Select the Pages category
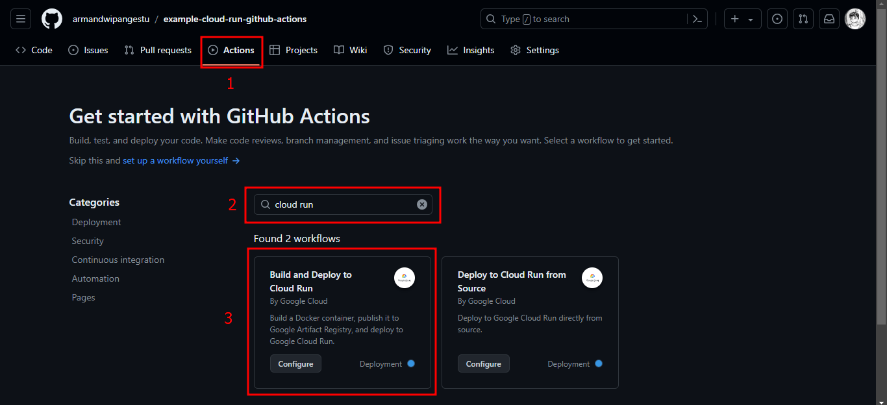887x405 pixels. (x=83, y=297)
